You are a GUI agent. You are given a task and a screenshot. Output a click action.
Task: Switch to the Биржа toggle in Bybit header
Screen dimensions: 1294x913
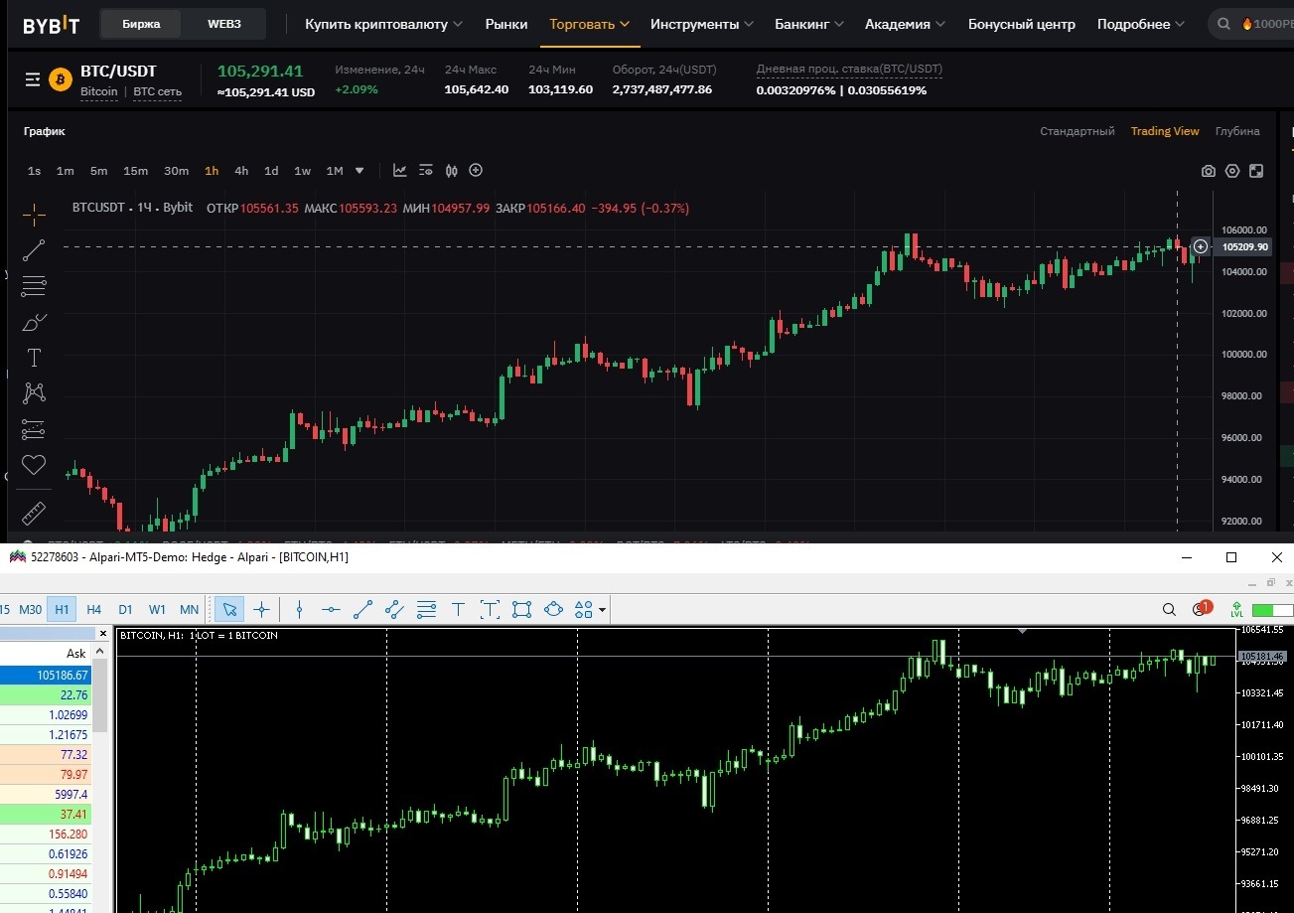point(142,24)
